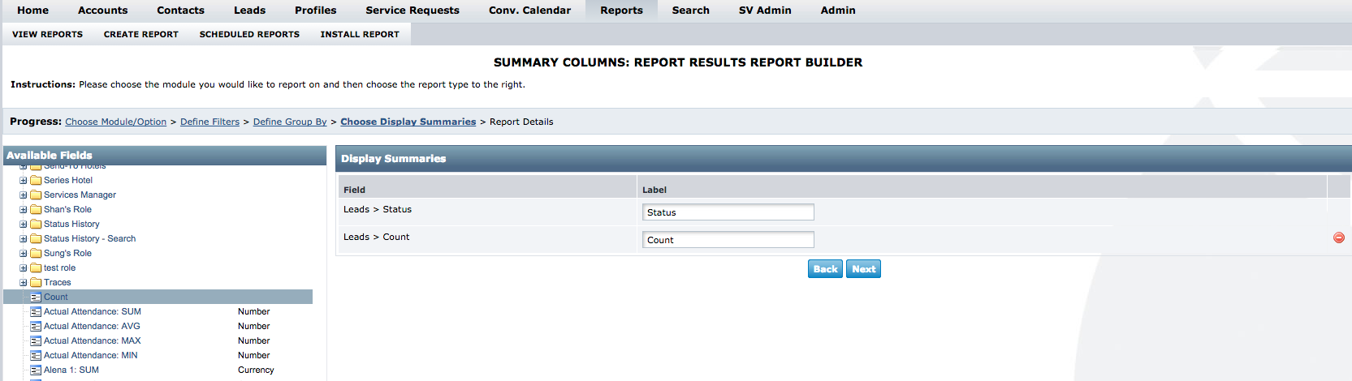This screenshot has height=381, width=1352.
Task: Open the Install Report tab
Action: tap(360, 34)
